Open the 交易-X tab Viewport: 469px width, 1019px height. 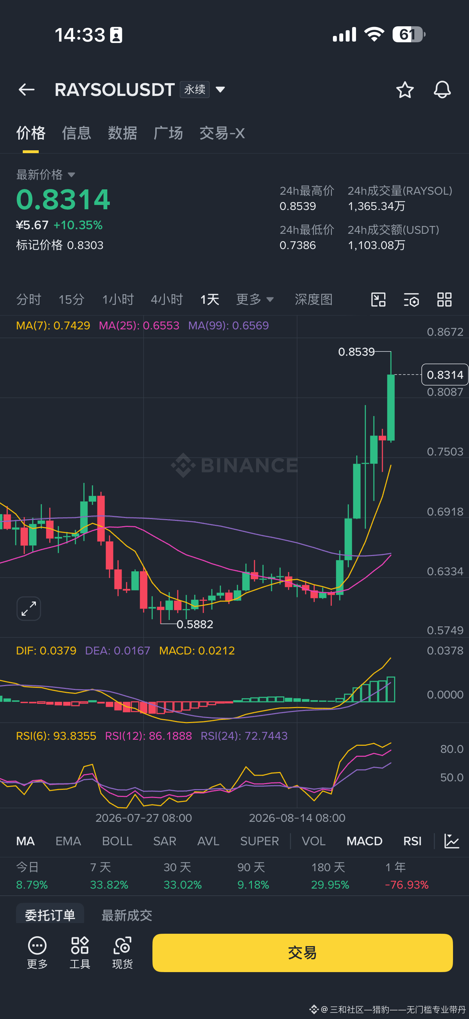[222, 133]
